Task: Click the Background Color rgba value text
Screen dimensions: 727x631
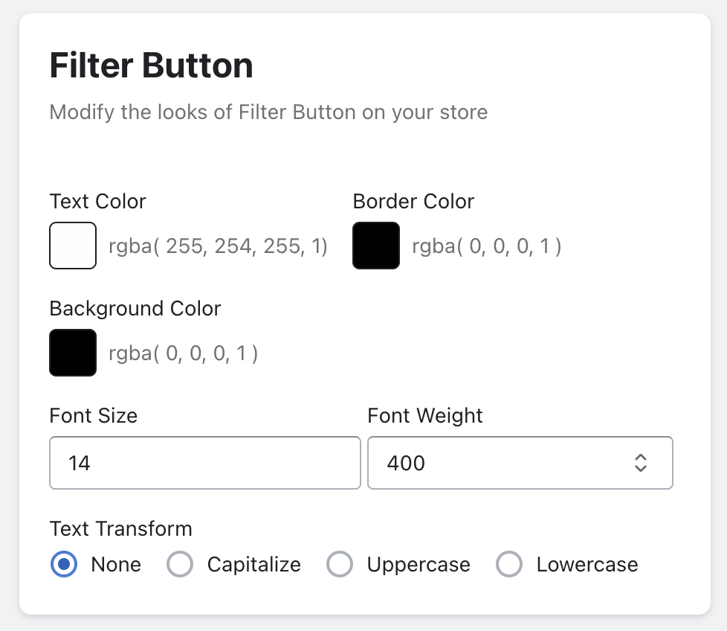Action: [184, 353]
